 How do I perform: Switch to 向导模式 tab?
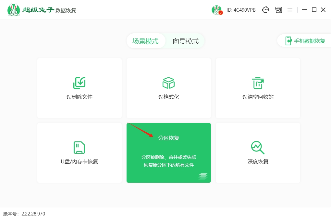[186, 41]
